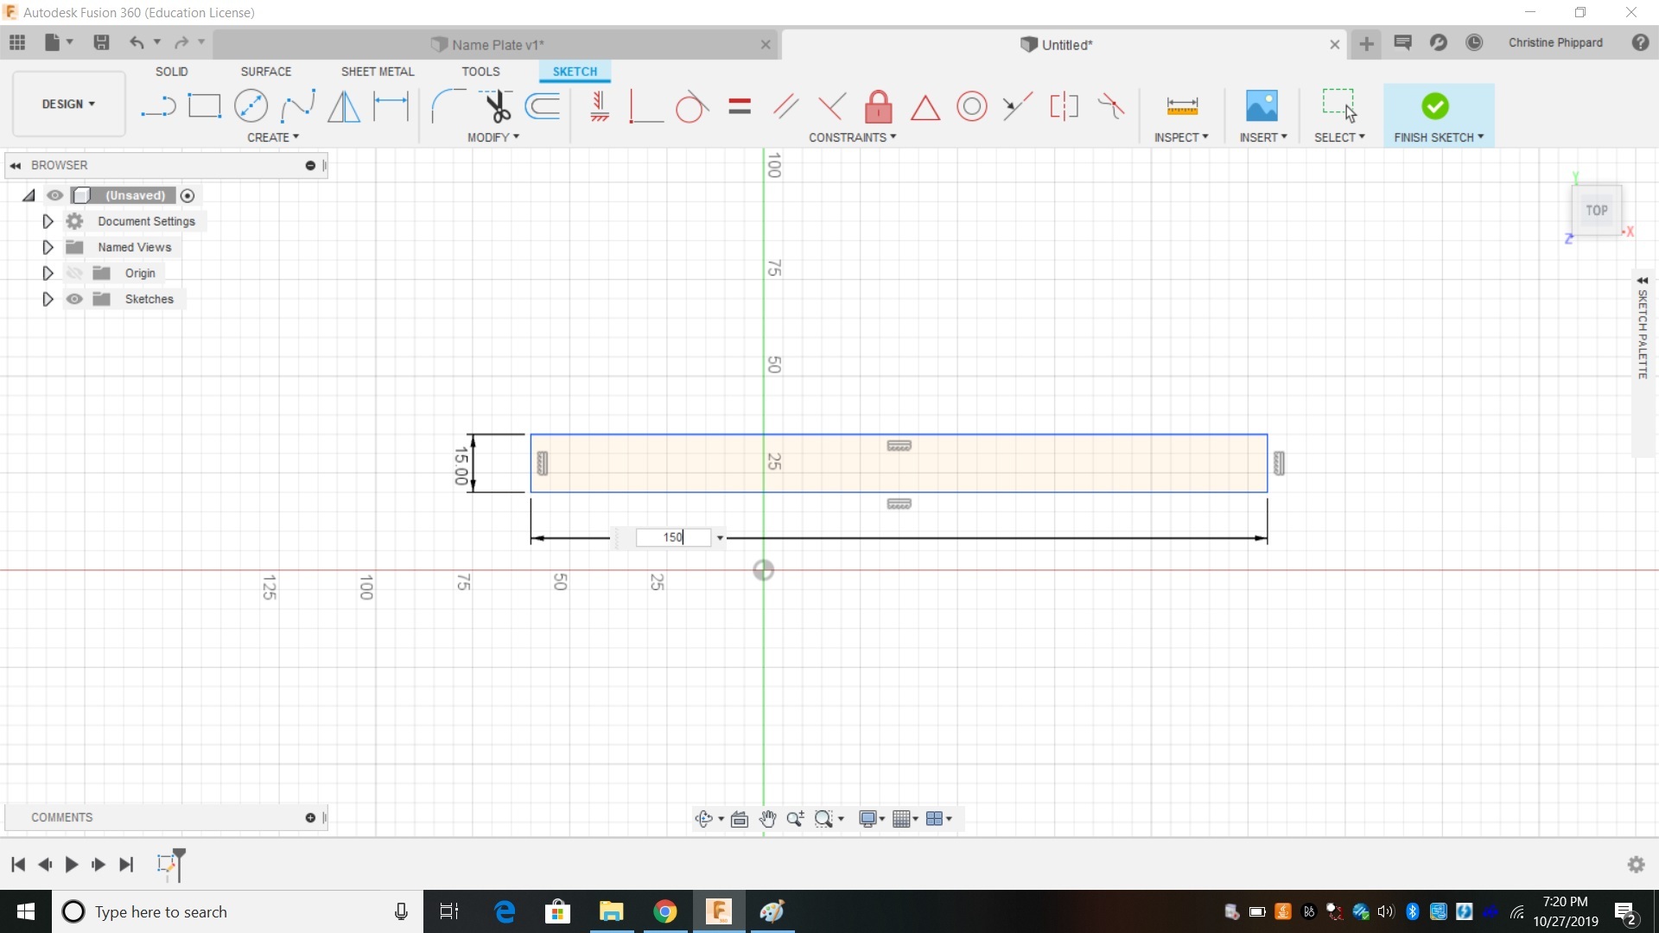Toggle visibility of the Unsaved component

(55, 195)
